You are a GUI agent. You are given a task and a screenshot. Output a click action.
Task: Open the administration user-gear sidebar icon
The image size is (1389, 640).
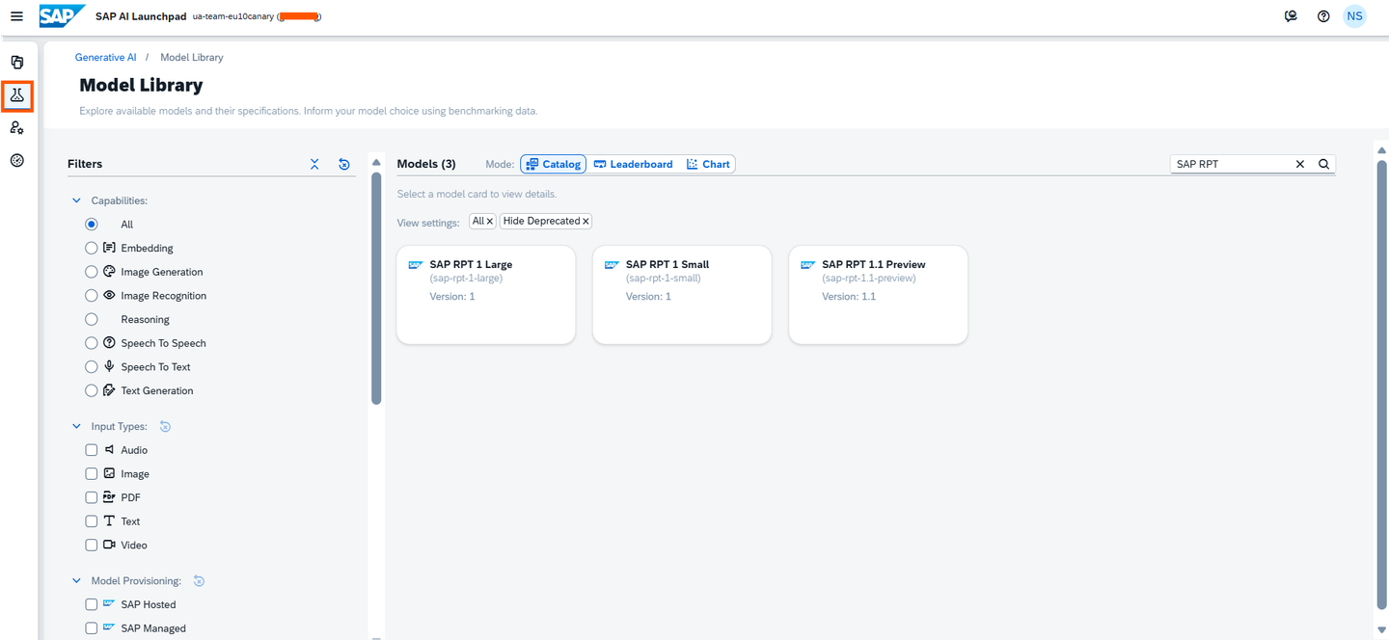coord(17,128)
